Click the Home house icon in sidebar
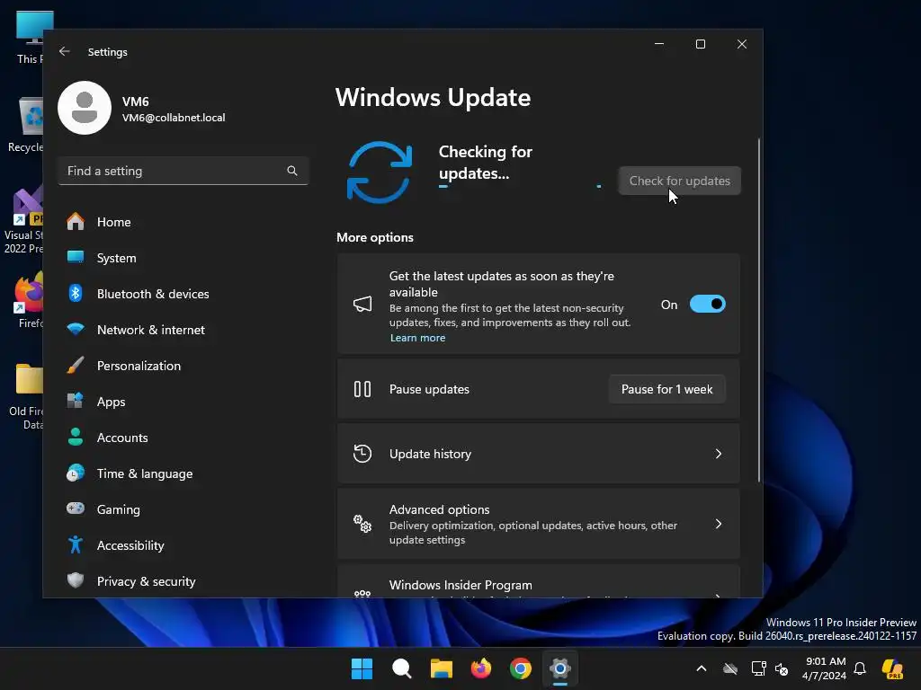This screenshot has height=690, width=921. tap(76, 222)
